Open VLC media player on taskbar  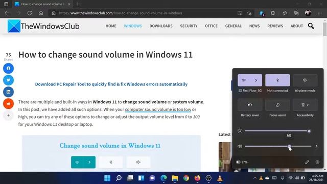pos(220,178)
